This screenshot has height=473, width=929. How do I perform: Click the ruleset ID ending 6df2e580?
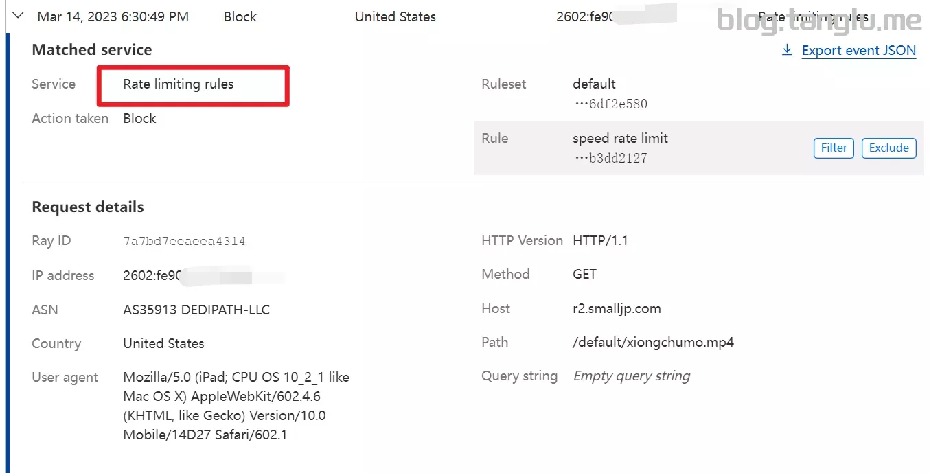coord(610,104)
